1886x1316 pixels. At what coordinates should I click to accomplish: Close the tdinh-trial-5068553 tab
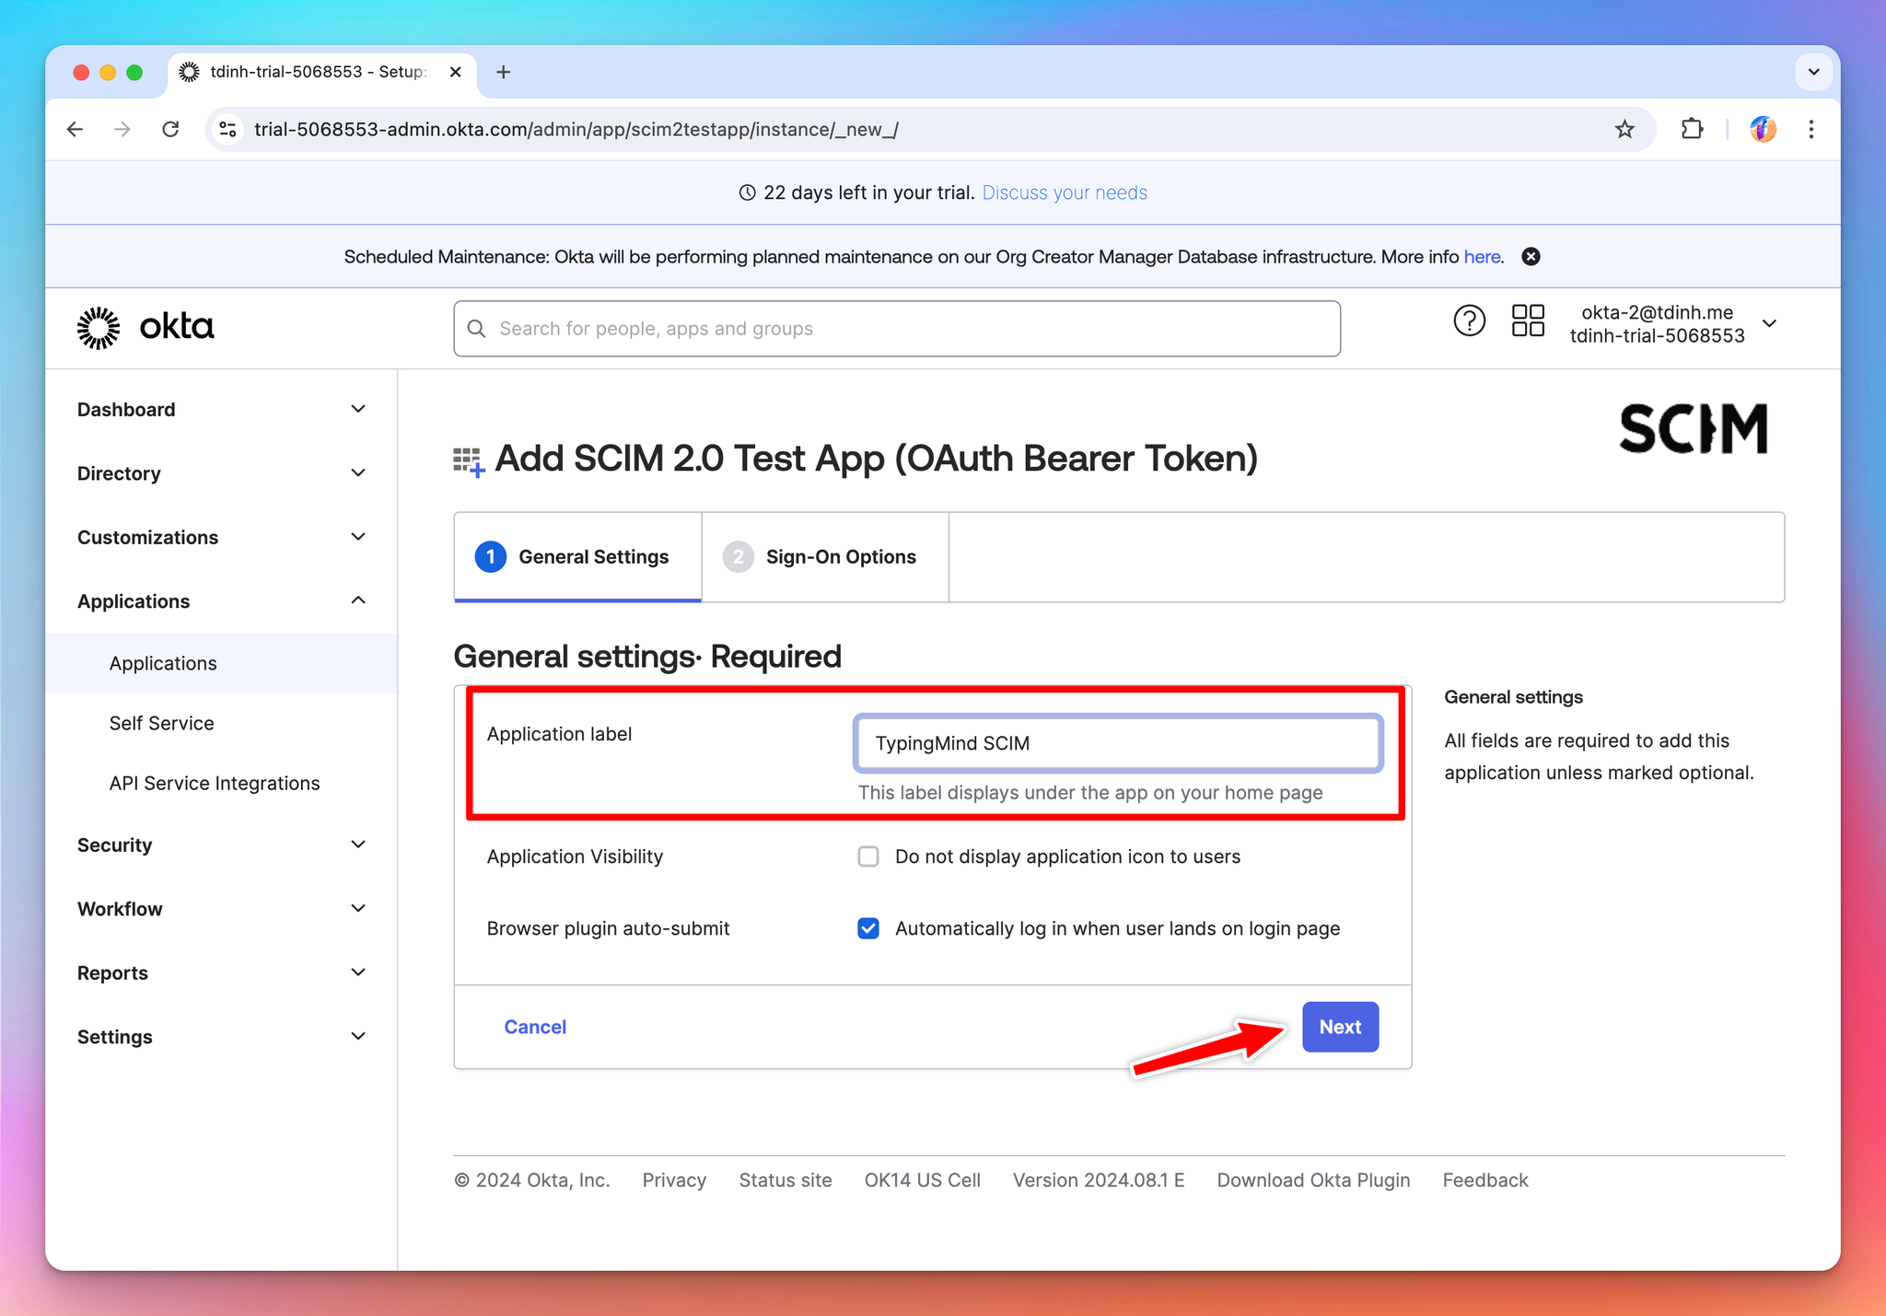(x=455, y=72)
